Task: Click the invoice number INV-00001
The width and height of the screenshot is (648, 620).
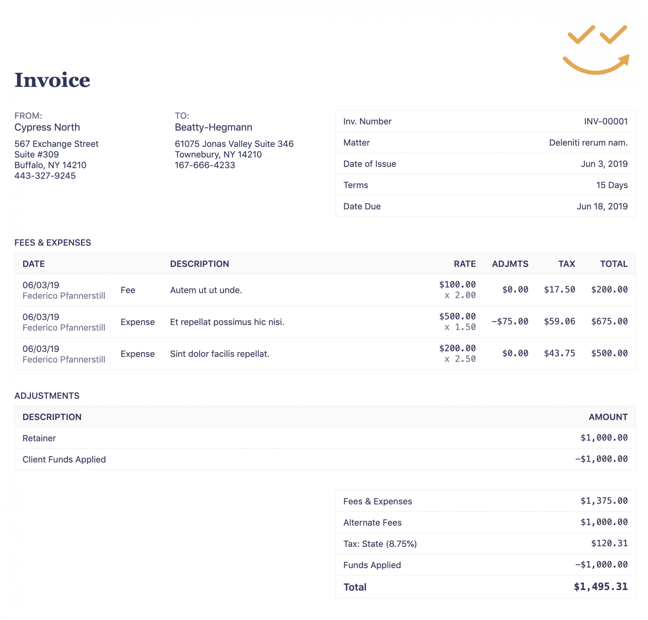Action: [x=606, y=121]
